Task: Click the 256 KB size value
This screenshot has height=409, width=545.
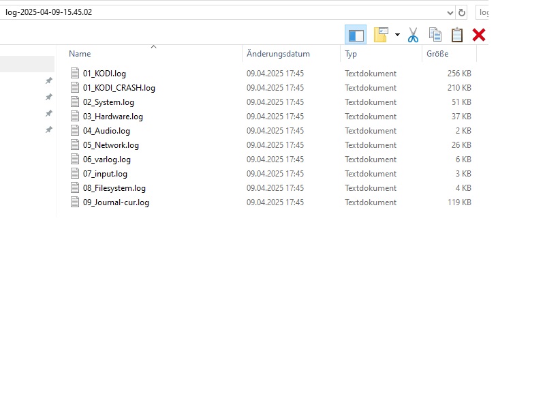Action: point(459,74)
